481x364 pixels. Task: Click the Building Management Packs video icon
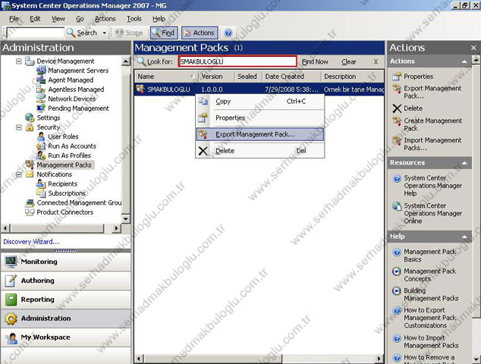point(397,290)
